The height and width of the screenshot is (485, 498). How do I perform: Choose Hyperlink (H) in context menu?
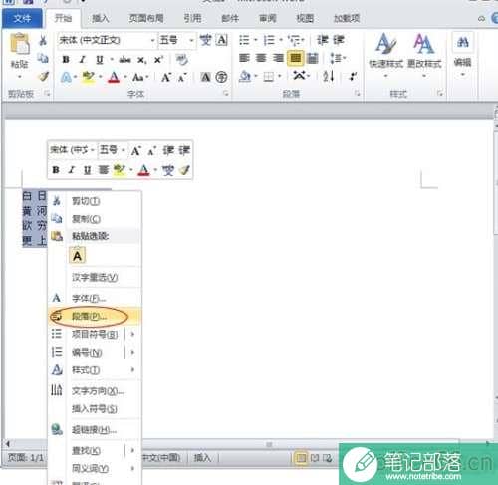tap(95, 430)
